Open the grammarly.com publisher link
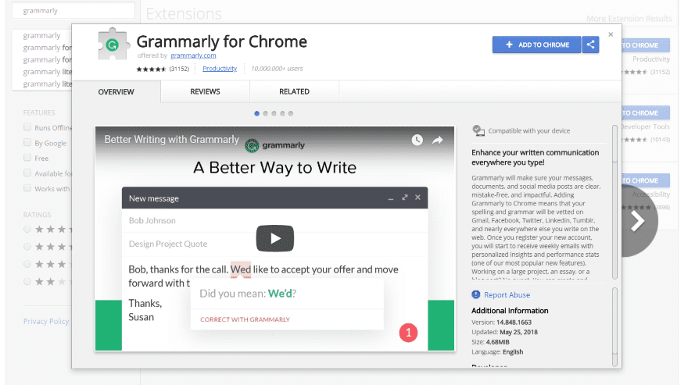688x385 pixels. 193,55
